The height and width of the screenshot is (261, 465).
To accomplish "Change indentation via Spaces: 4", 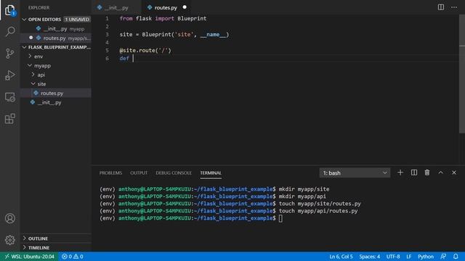I will point(370,257).
